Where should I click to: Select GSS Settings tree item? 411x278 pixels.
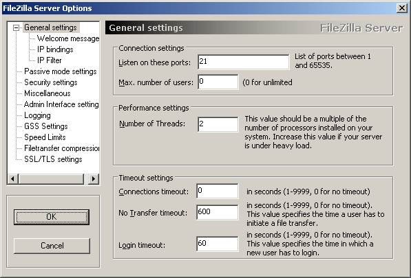click(46, 126)
